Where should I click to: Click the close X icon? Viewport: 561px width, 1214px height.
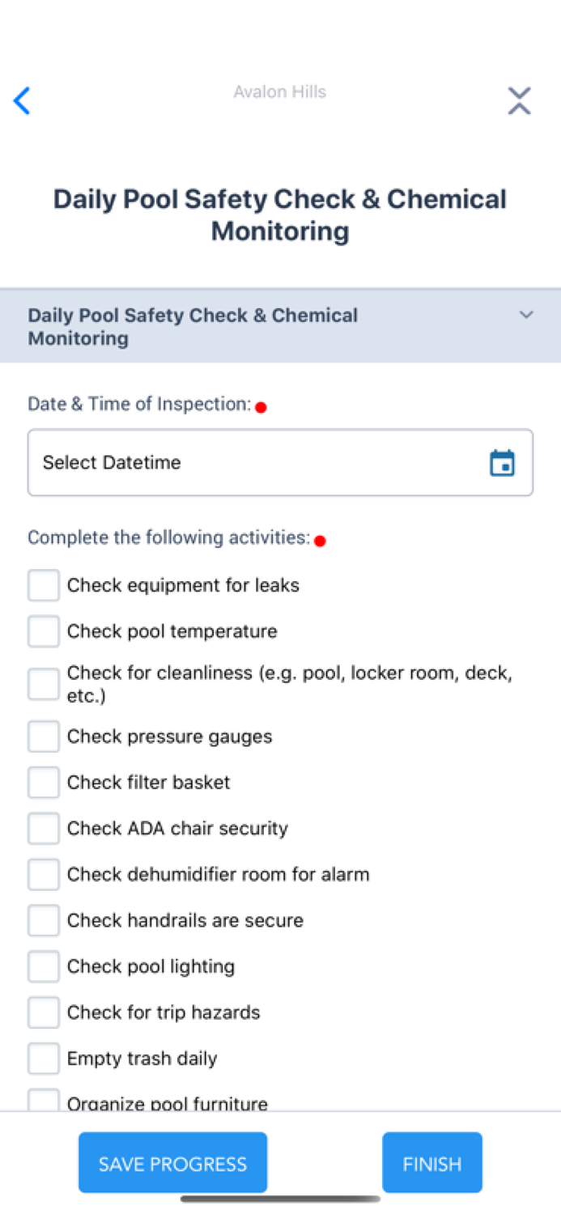pos(519,100)
